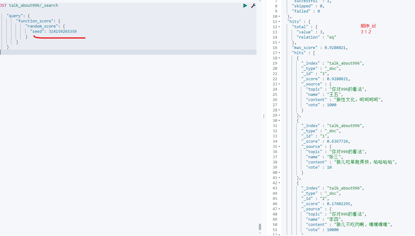The height and width of the screenshot is (236, 415).
Task: Click line number 43 in the response gutter
Action: (275, 188)
